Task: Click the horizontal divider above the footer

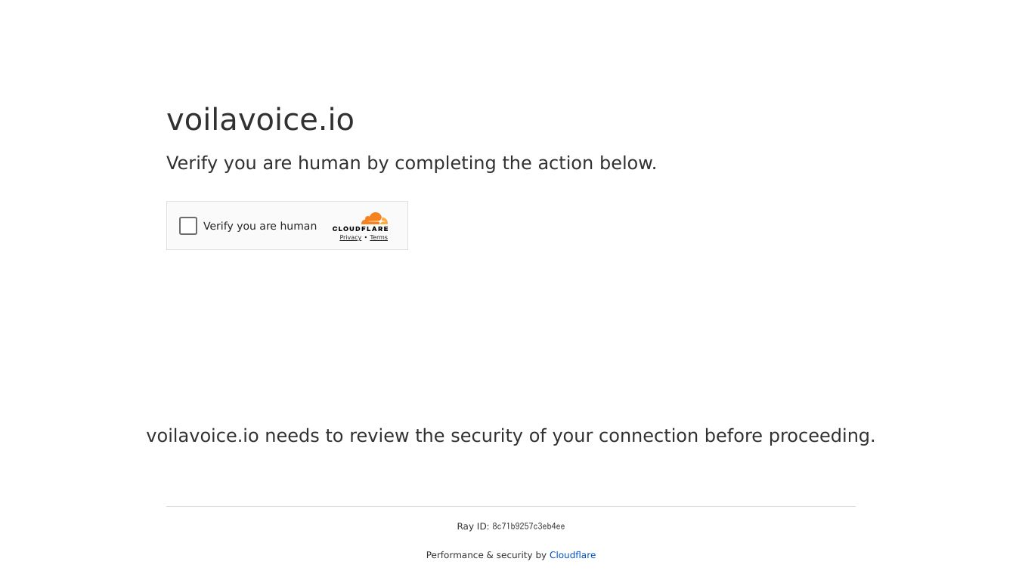Action: point(511,506)
